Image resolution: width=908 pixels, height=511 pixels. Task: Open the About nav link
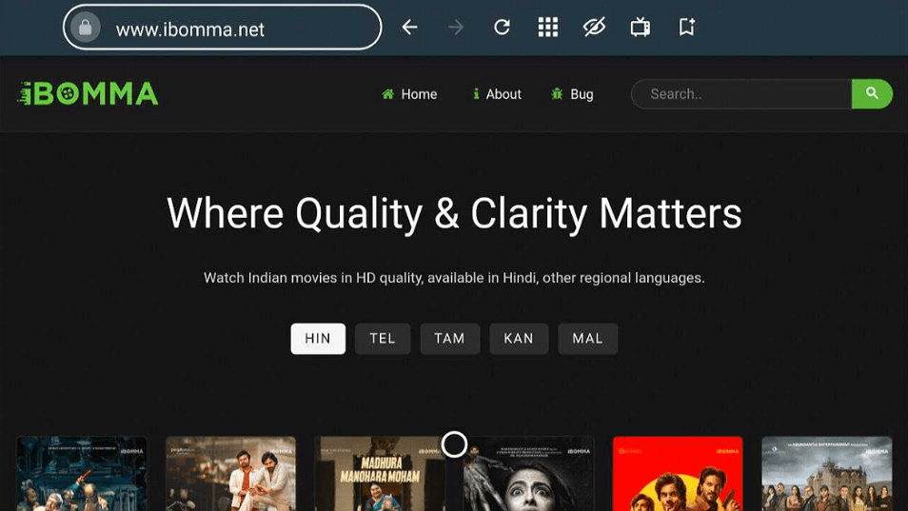(497, 94)
